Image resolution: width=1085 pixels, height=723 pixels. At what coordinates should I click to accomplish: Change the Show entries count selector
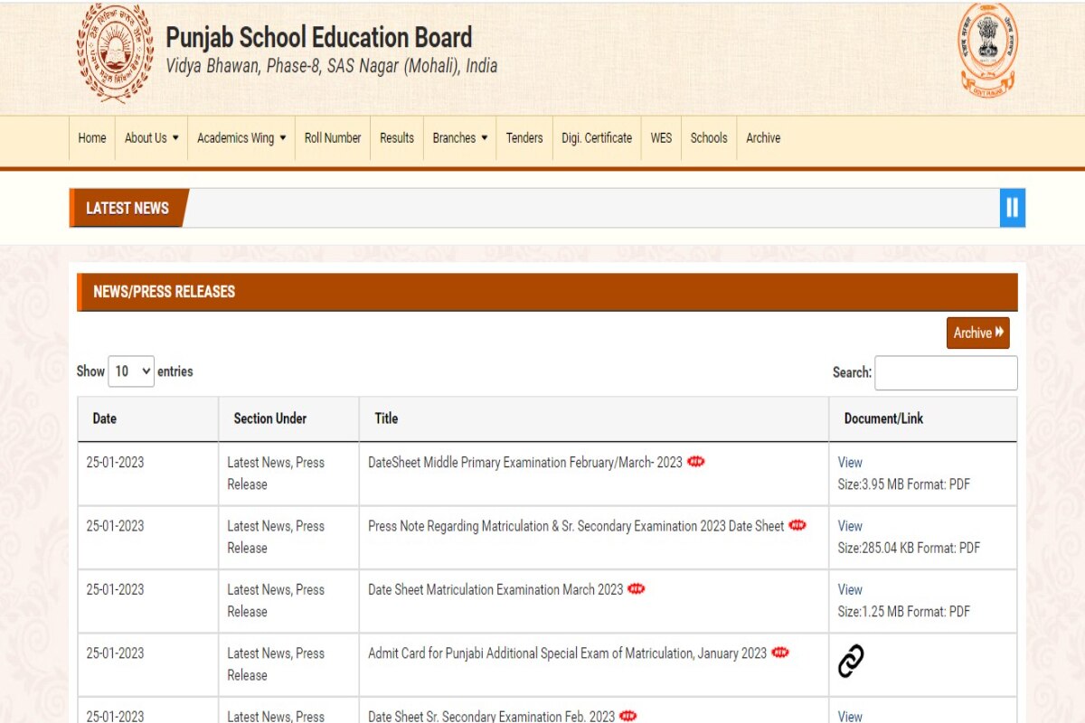tap(130, 371)
